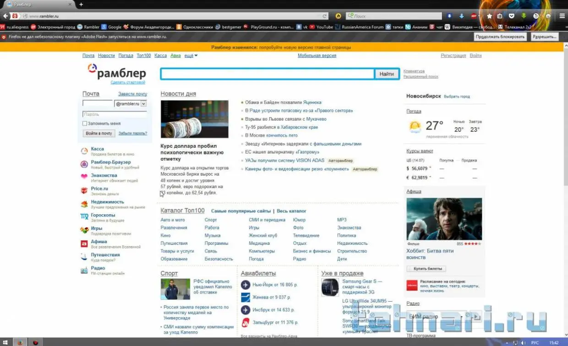Expand the ещё menu in top navigation
The width and height of the screenshot is (568, 346).
point(191,55)
